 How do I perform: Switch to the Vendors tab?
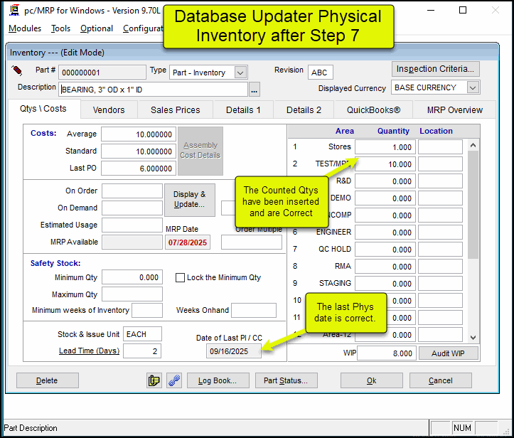coord(109,109)
